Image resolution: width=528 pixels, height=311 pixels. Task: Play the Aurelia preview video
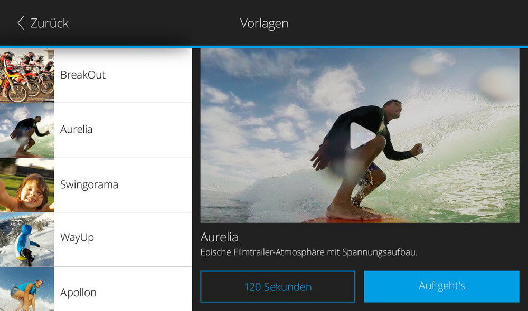click(361, 135)
